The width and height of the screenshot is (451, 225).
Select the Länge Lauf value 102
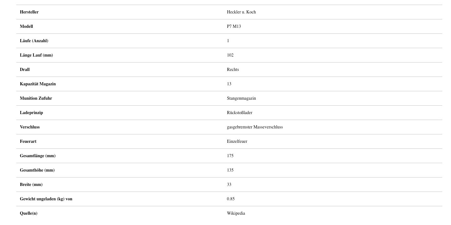[230, 55]
